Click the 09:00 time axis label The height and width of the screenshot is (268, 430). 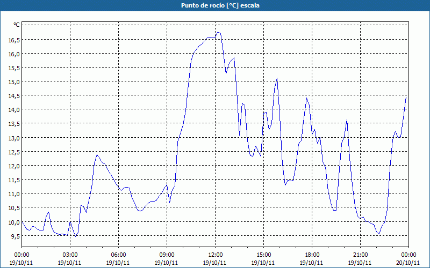pos(167,255)
